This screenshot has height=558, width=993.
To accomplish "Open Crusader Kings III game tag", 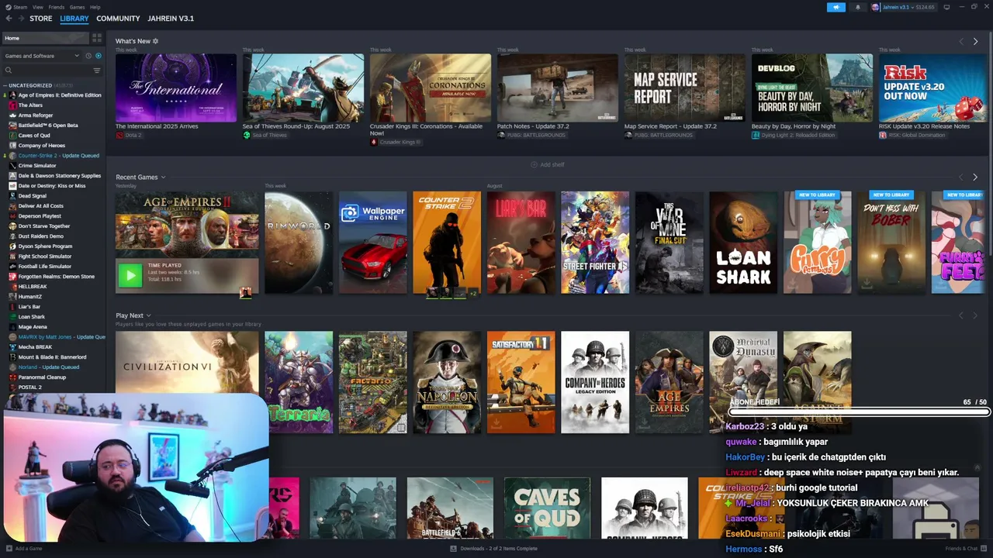I will [x=396, y=142].
